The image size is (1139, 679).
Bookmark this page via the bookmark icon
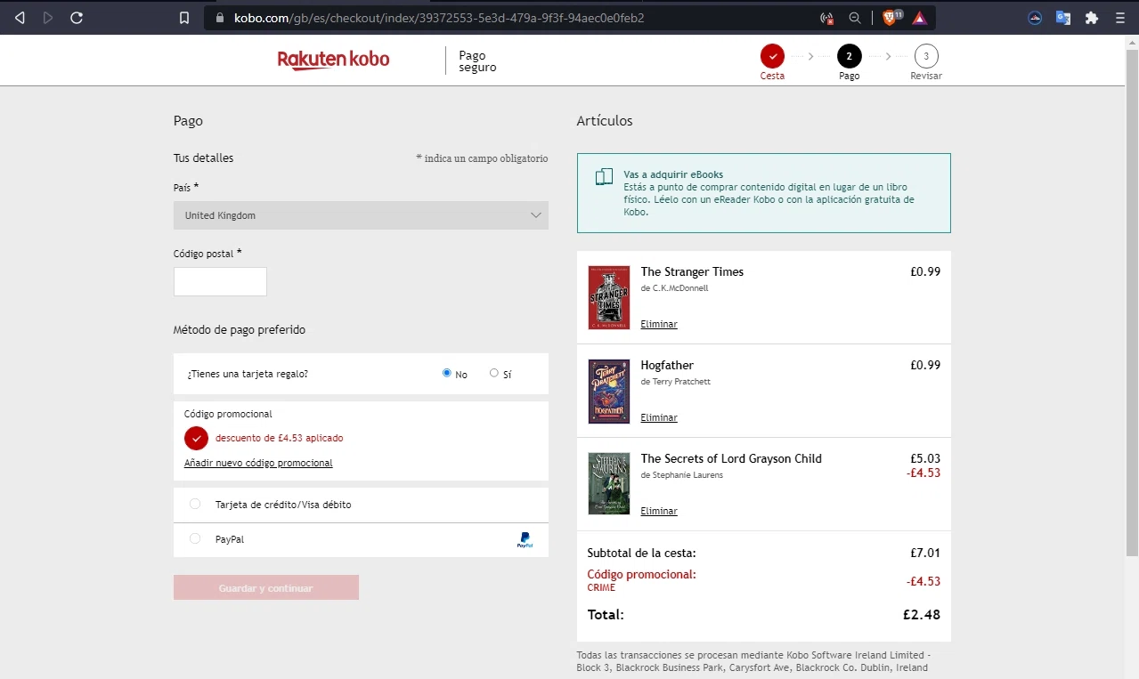pyautogui.click(x=184, y=18)
